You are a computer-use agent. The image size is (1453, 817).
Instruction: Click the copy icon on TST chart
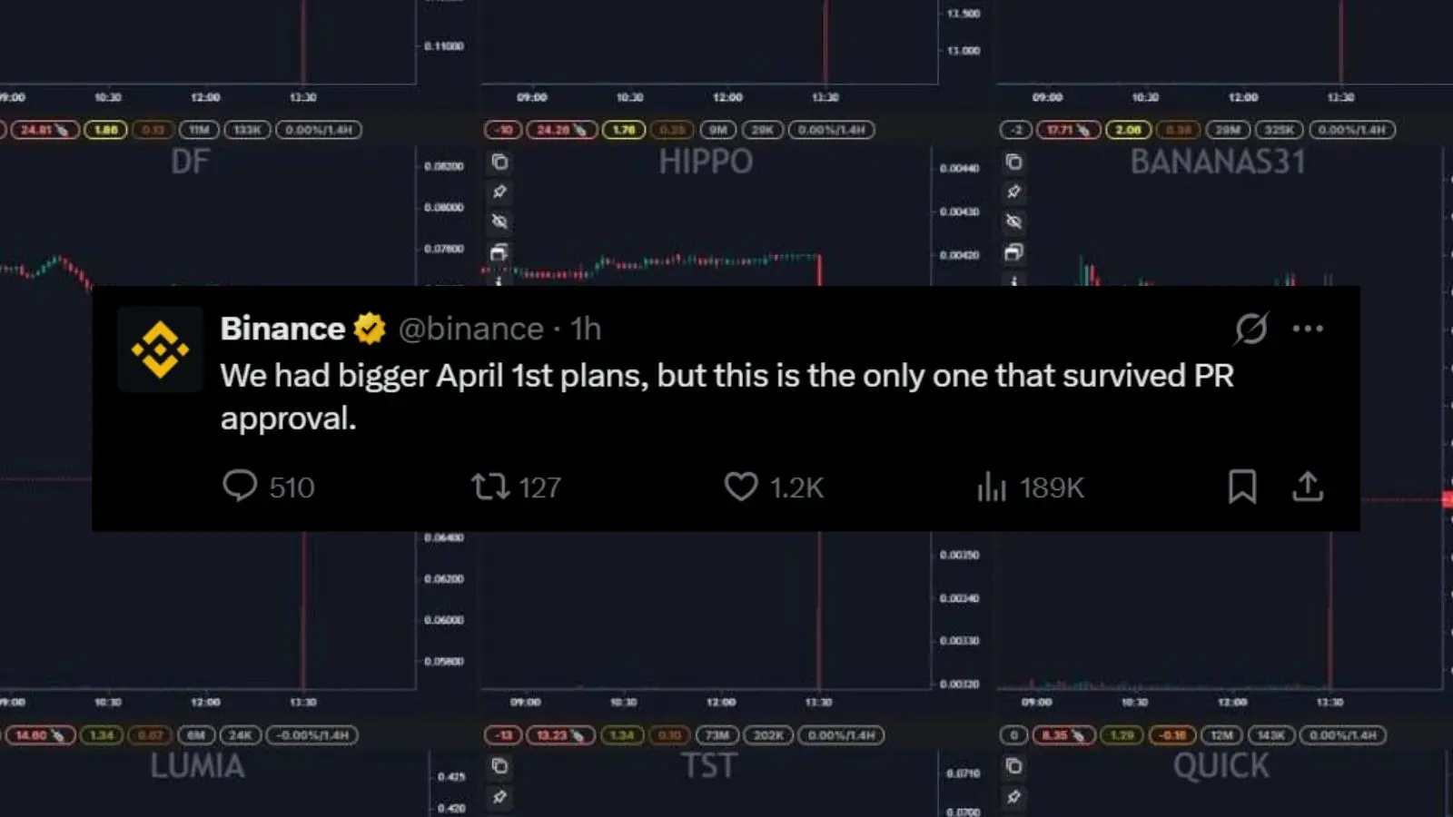499,766
